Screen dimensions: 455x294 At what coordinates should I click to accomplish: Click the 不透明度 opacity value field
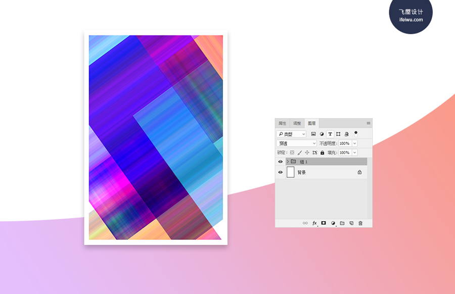click(345, 143)
